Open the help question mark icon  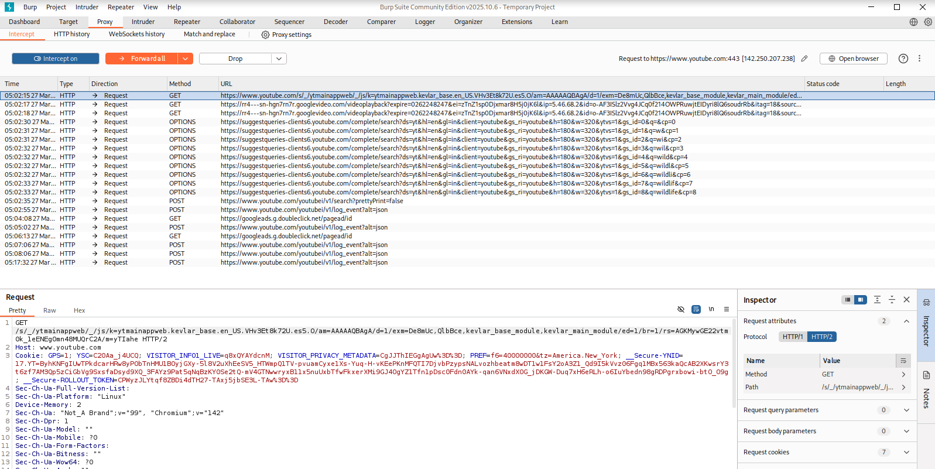coord(903,59)
